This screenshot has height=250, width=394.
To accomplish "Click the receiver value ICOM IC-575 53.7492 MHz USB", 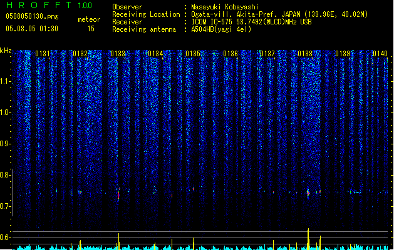I will coord(251,22).
